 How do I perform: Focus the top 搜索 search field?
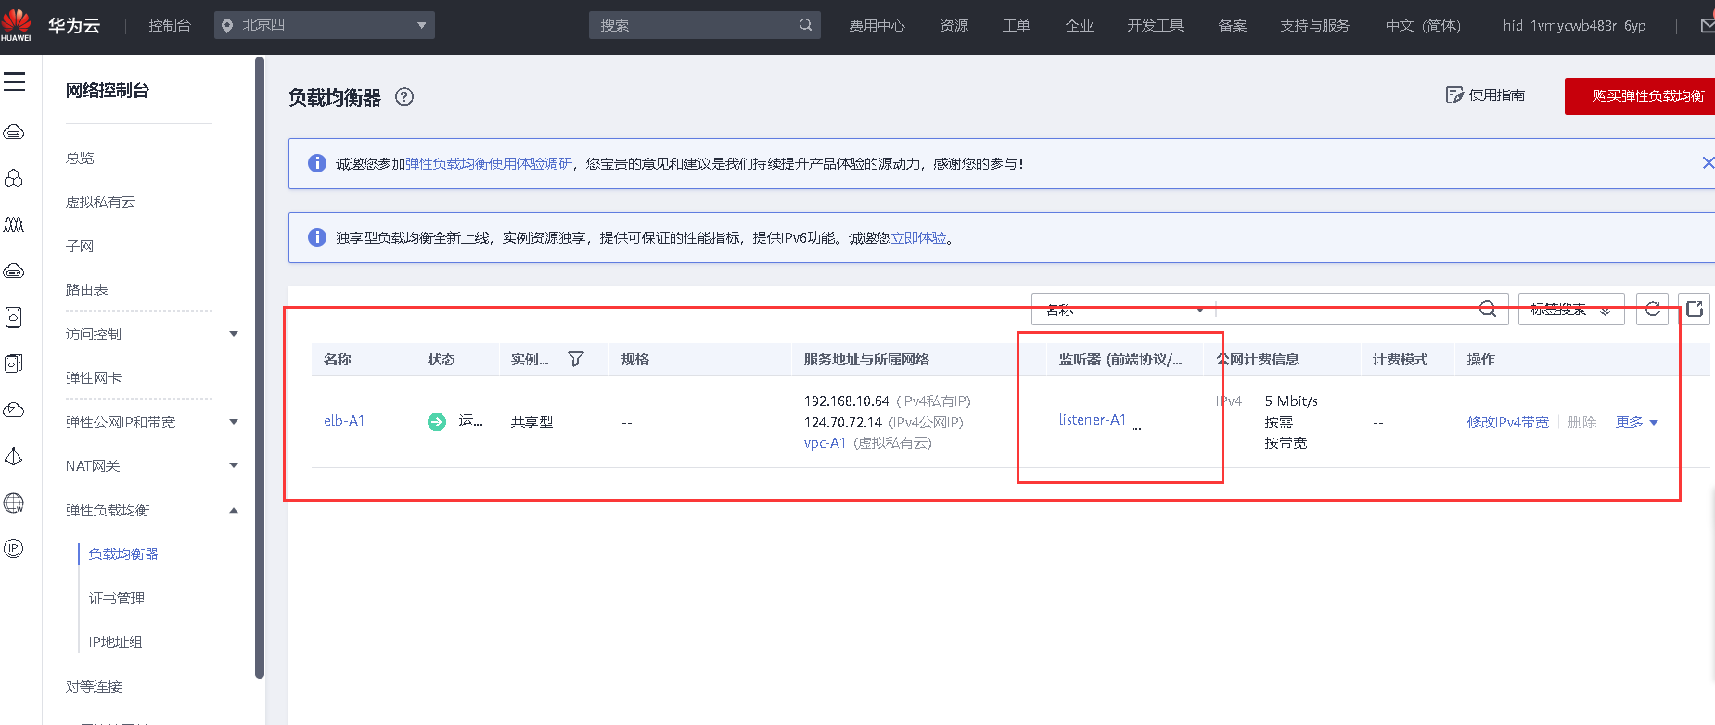point(704,25)
